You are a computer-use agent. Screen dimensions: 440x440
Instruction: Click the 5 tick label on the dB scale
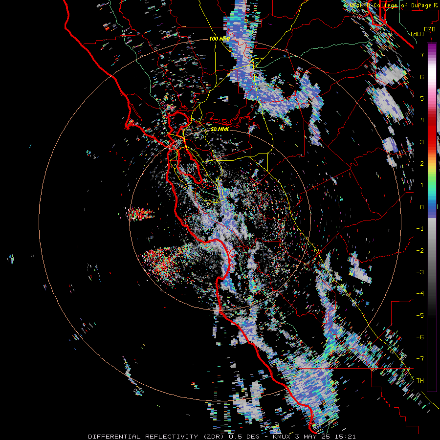tap(422, 98)
